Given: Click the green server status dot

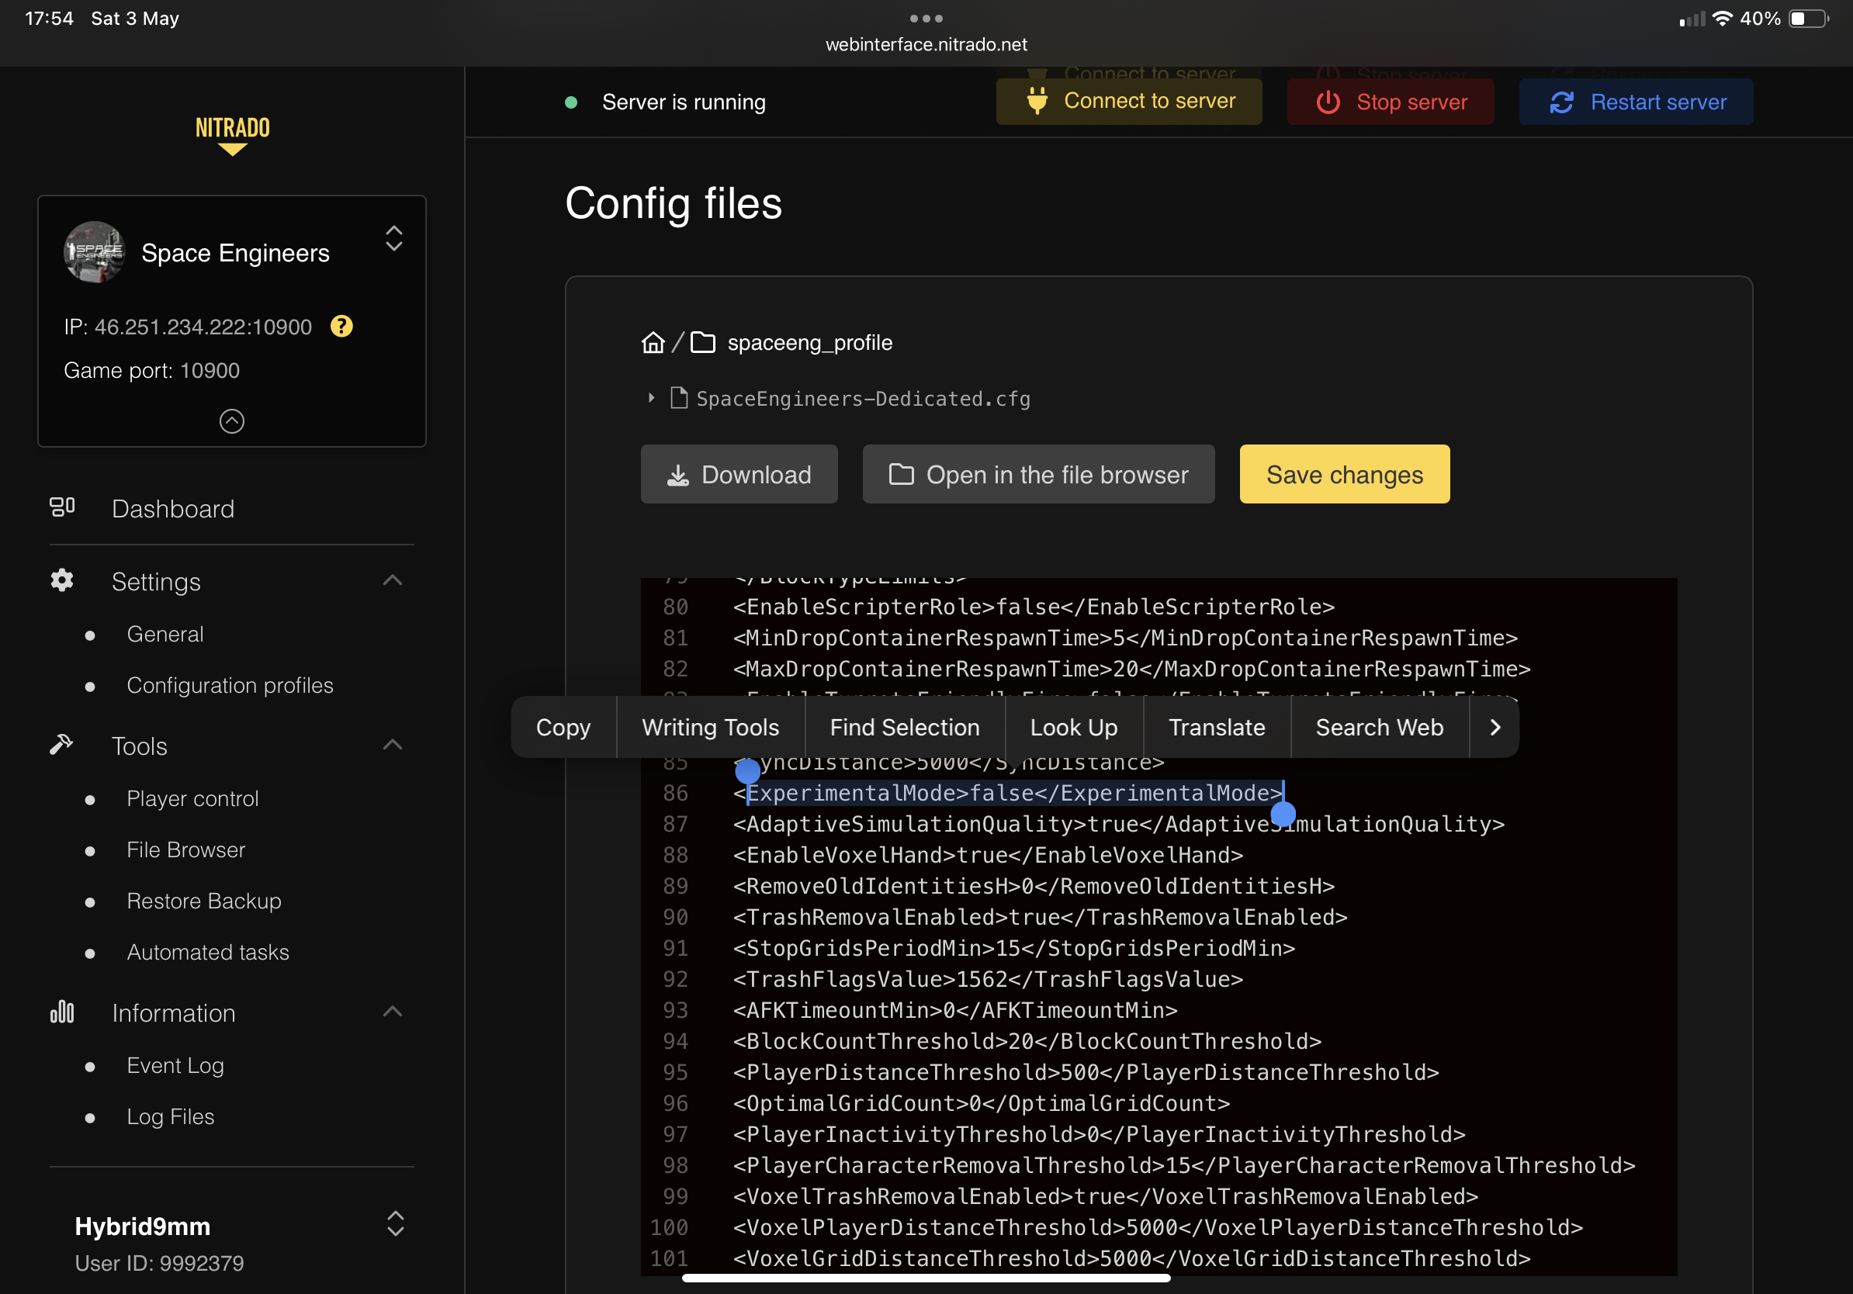Looking at the screenshot, I should tap(570, 102).
